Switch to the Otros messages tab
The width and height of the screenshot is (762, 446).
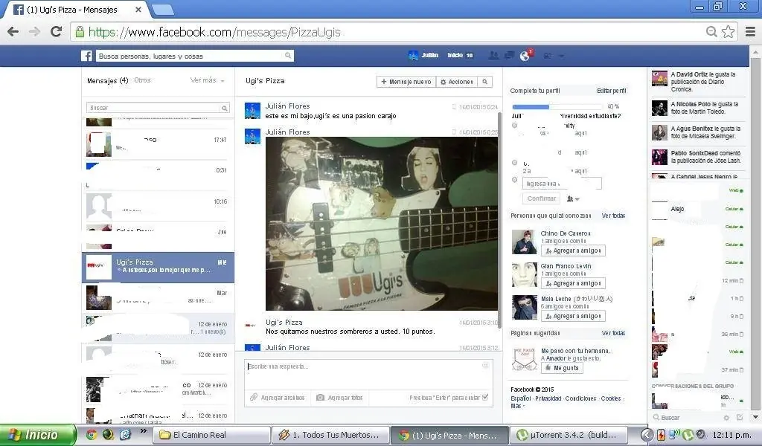(x=142, y=80)
